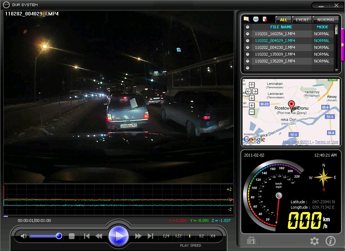Click the Google logo on the map
The height and width of the screenshot is (251, 345).
click(254, 139)
